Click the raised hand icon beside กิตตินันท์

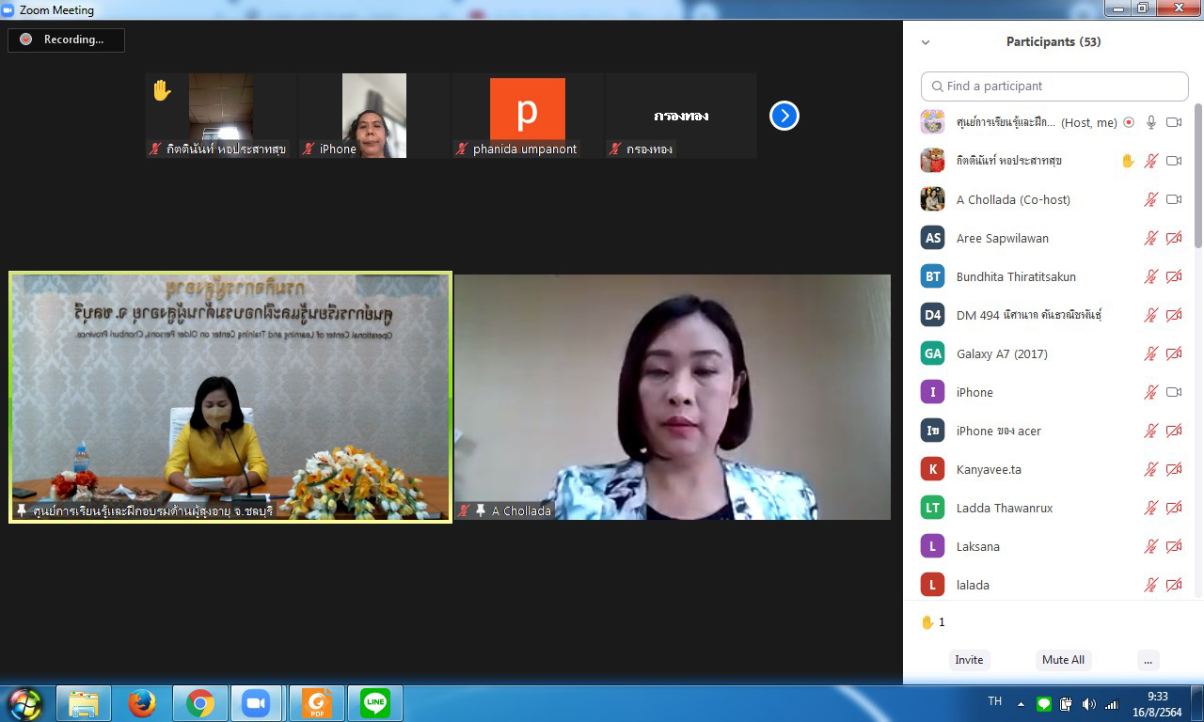coord(1128,161)
